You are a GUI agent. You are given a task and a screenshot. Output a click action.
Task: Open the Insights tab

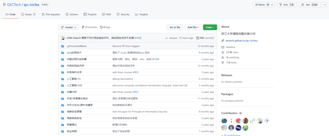tap(142, 15)
